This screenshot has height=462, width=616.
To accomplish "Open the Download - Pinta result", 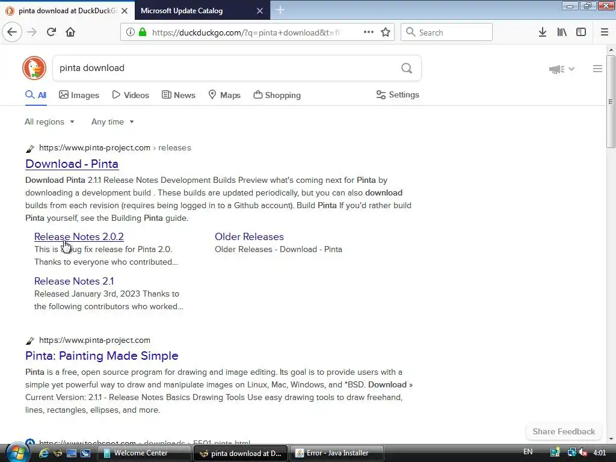I will 72,164.
